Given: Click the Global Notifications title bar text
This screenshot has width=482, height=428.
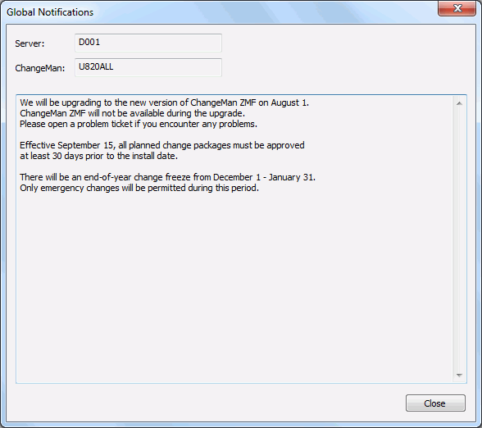Looking at the screenshot, I should point(50,12).
